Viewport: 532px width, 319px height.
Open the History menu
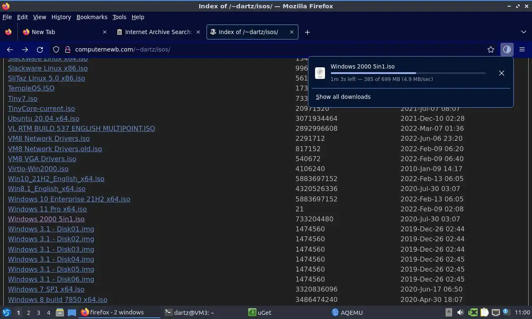click(61, 17)
